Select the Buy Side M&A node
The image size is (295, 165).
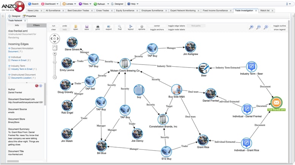pyautogui.click(x=177, y=90)
